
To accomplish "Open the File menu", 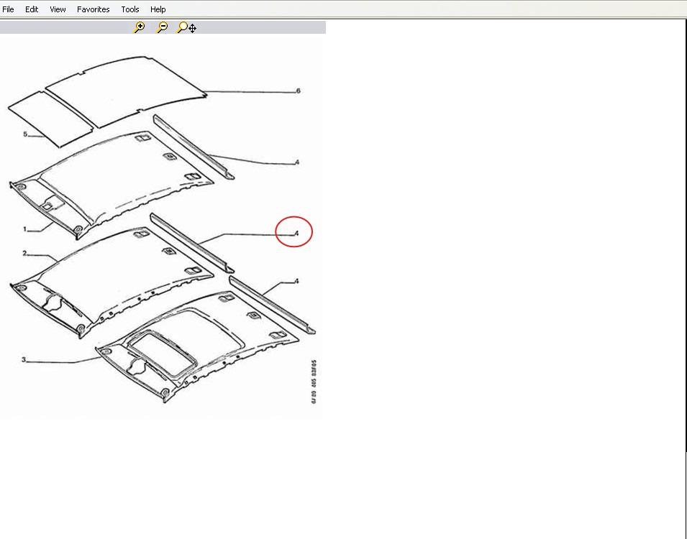I will point(9,9).
